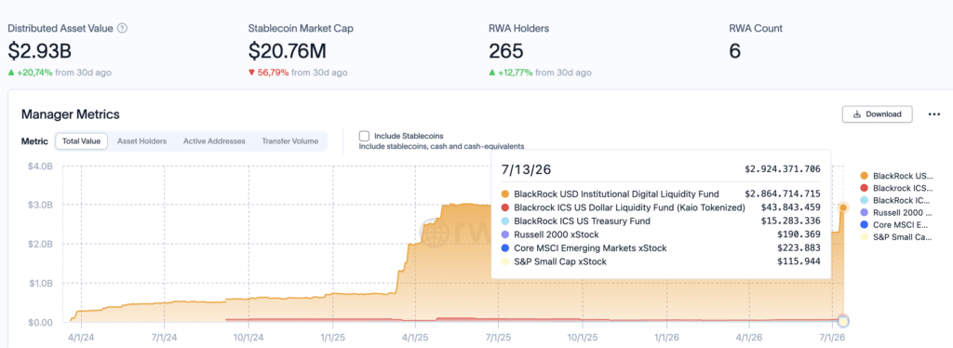
Task: Switch to the Asset Holders tab
Action: 141,141
